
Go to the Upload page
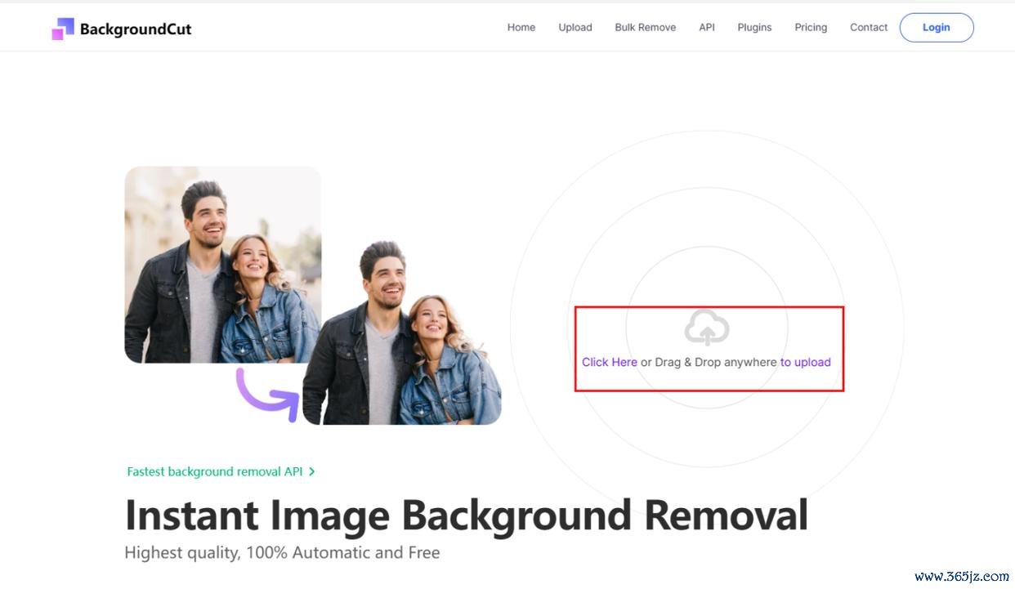[x=575, y=27]
